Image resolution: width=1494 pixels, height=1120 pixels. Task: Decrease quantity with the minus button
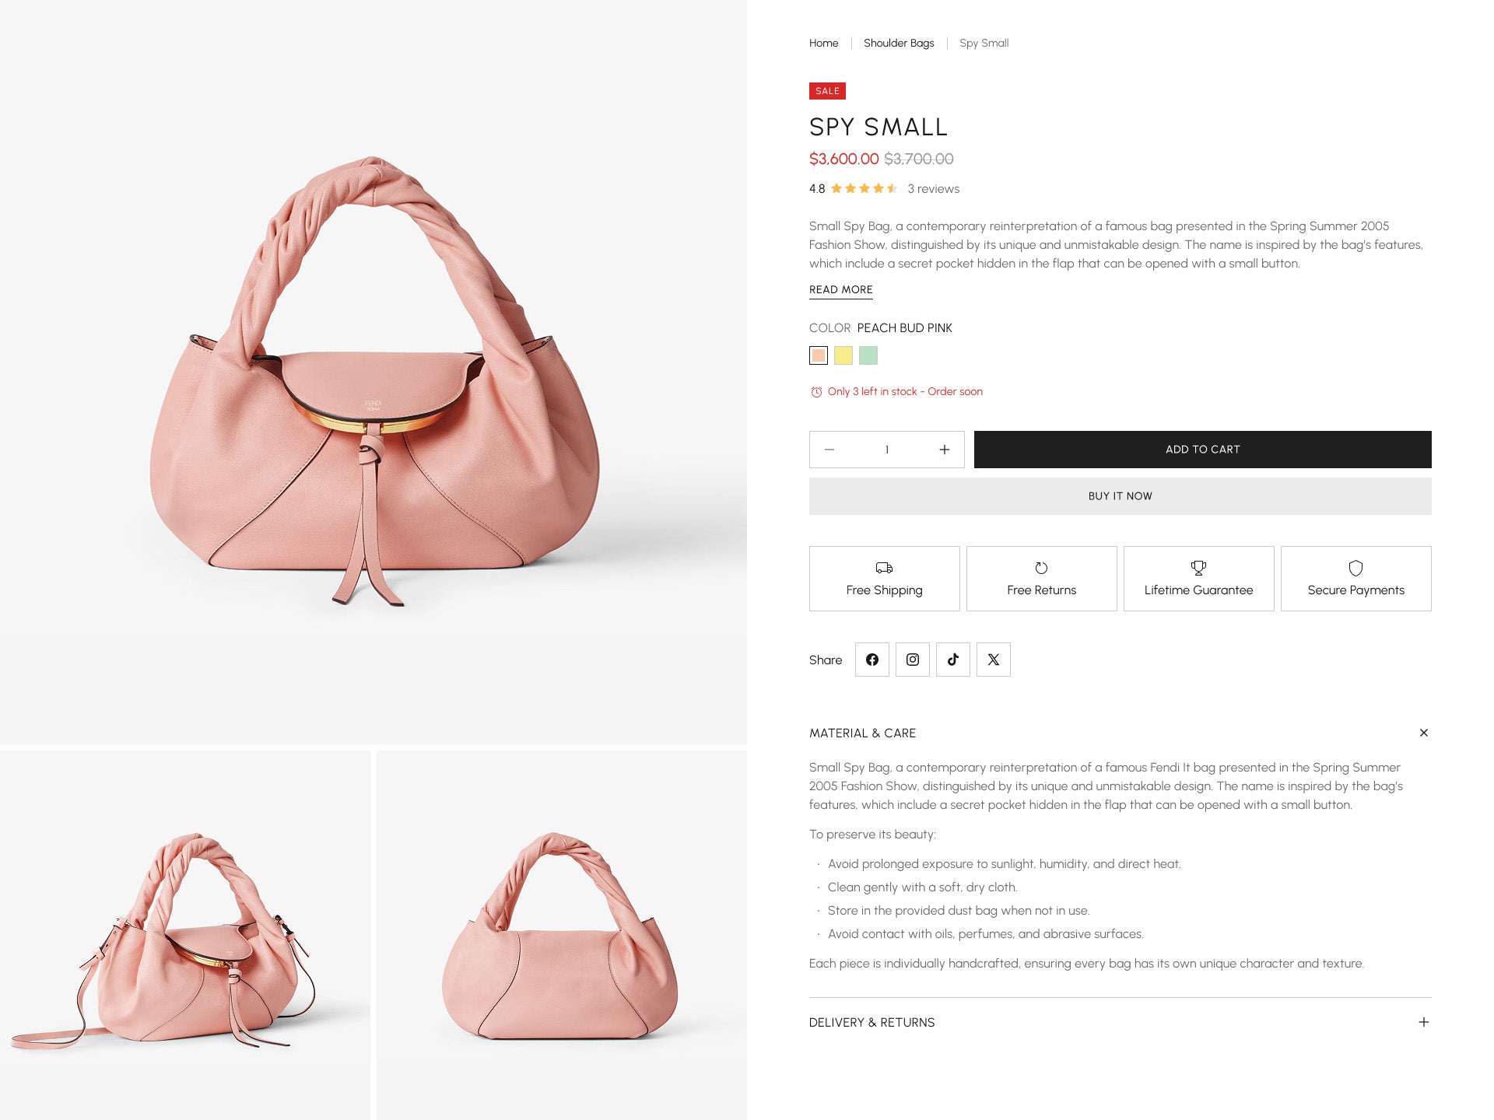point(829,450)
